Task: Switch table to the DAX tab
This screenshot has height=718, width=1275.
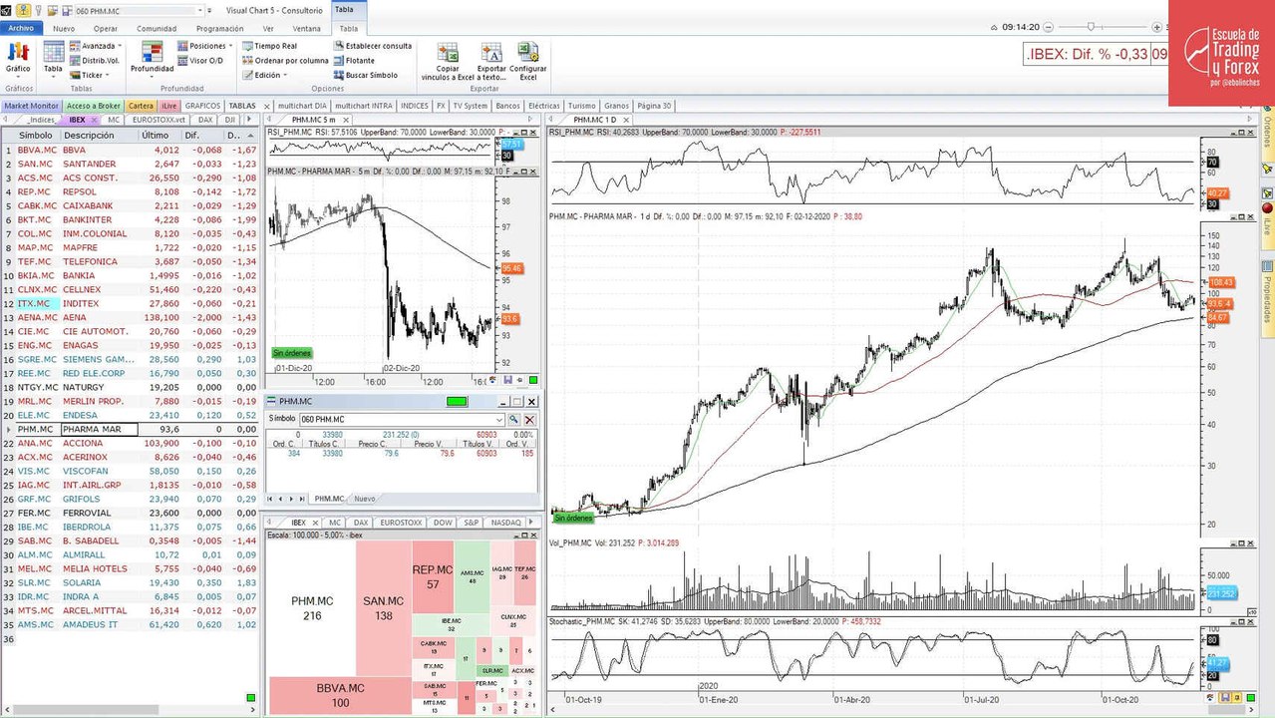Action: tap(205, 120)
